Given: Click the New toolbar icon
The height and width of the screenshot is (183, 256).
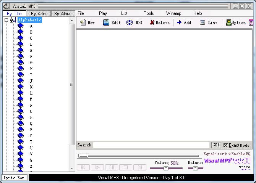Looking at the screenshot, I should pyautogui.click(x=83, y=22).
